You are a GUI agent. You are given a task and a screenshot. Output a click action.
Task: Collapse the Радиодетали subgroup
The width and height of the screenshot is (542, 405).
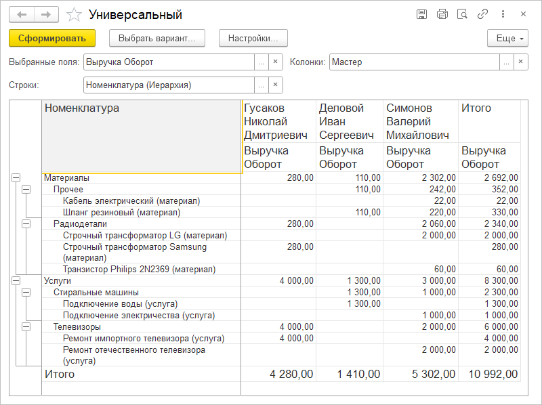tap(26, 224)
